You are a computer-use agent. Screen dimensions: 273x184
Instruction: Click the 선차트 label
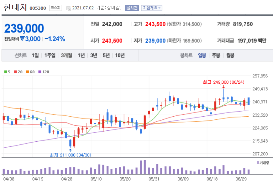(x=21, y=55)
